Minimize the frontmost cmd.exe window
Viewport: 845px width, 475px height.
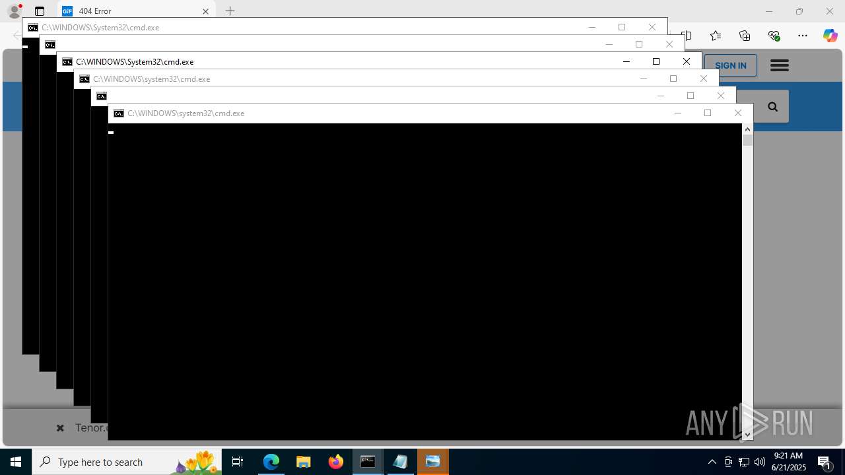[x=677, y=113]
